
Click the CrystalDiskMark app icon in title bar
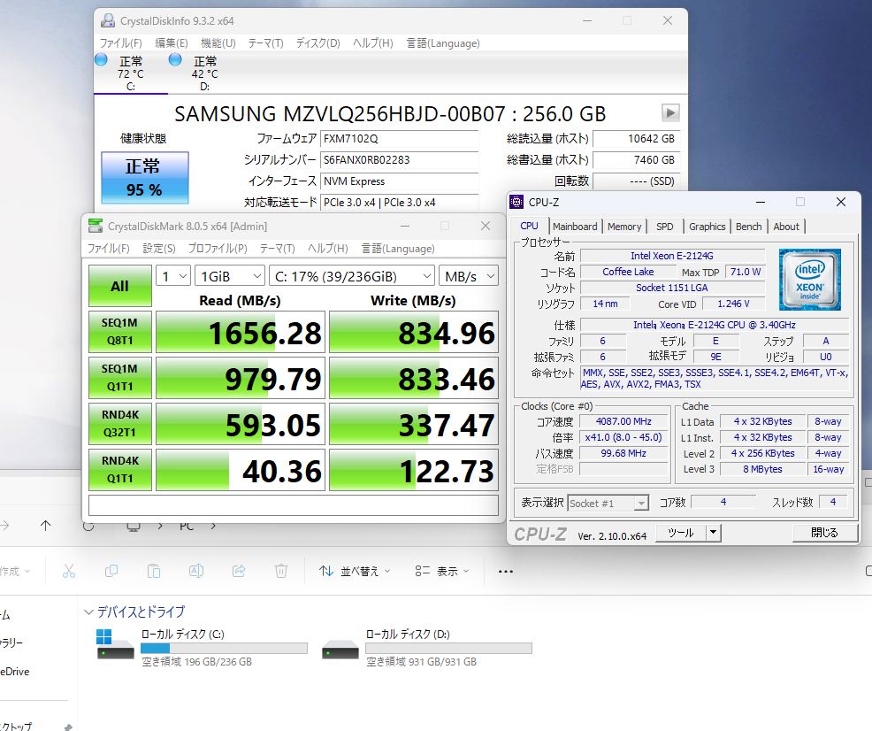[96, 226]
